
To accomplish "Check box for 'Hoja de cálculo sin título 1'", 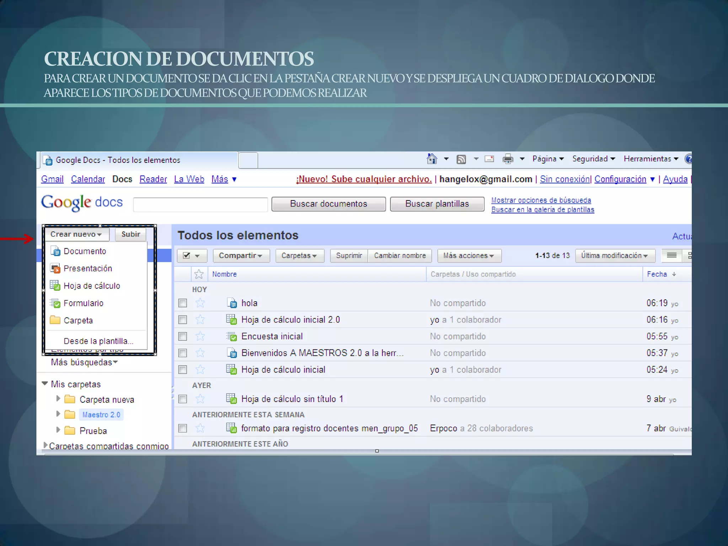I will pyautogui.click(x=183, y=399).
